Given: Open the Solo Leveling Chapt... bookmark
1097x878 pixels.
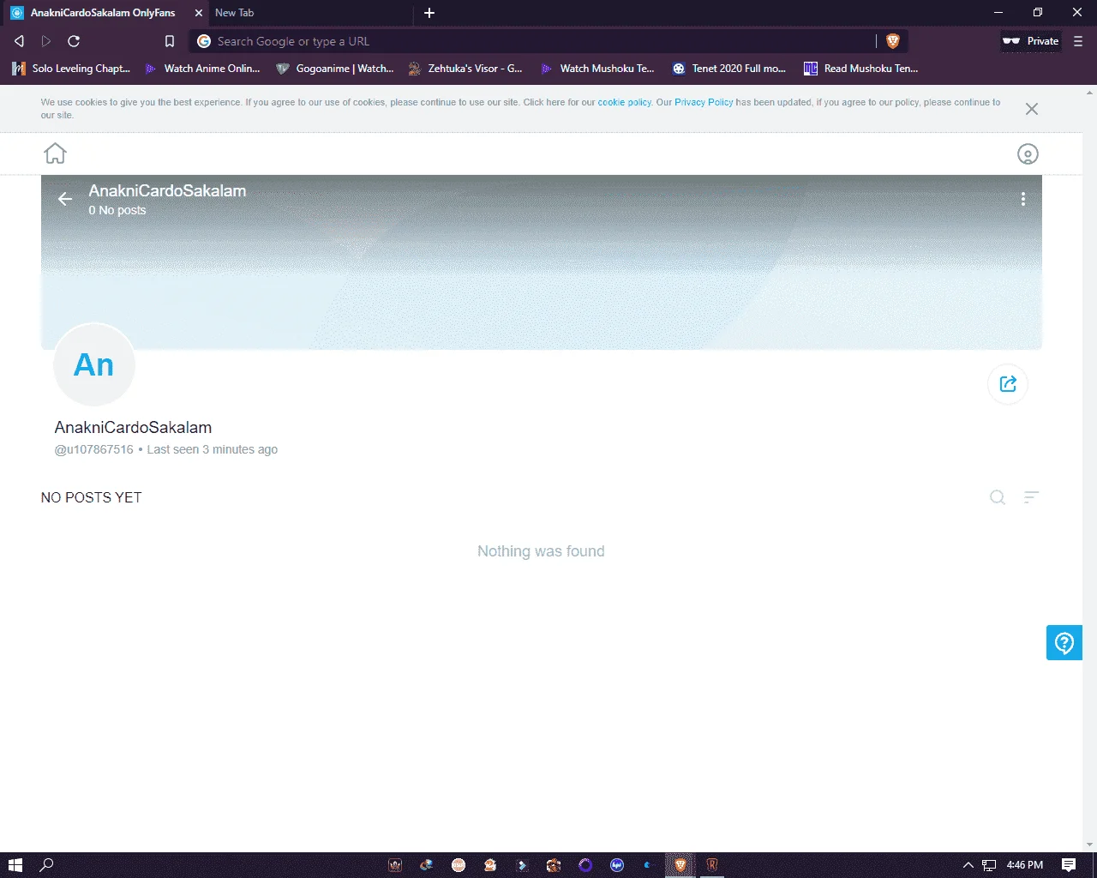Looking at the screenshot, I should [71, 69].
